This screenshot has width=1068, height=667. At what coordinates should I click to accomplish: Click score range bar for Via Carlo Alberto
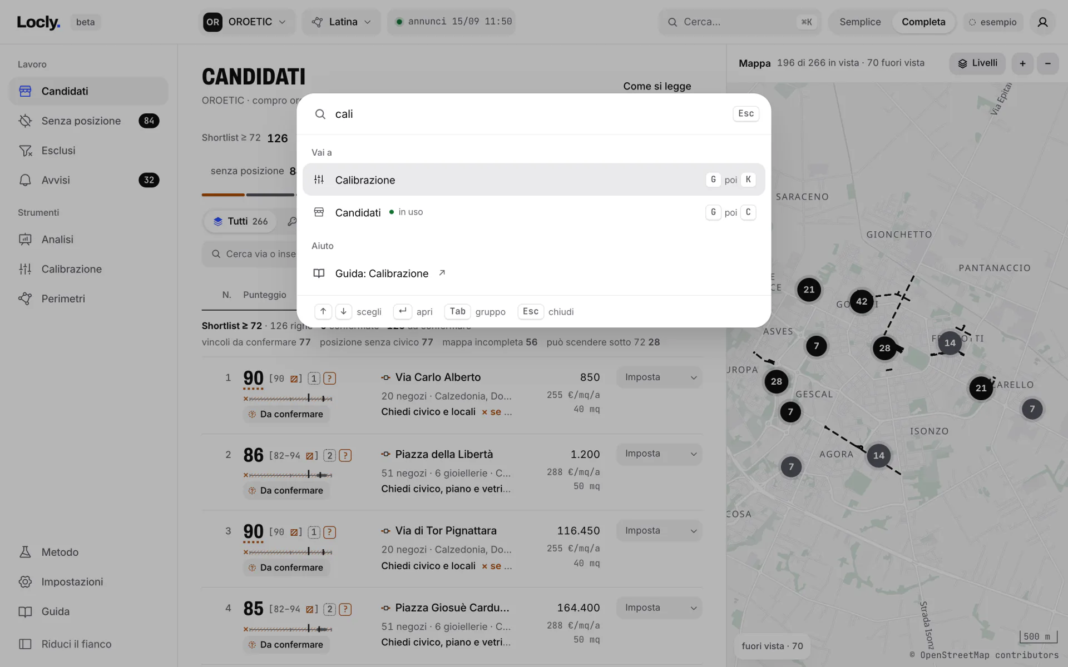288,399
